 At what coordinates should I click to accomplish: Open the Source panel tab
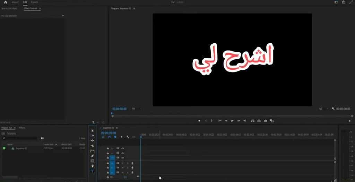coord(9,8)
